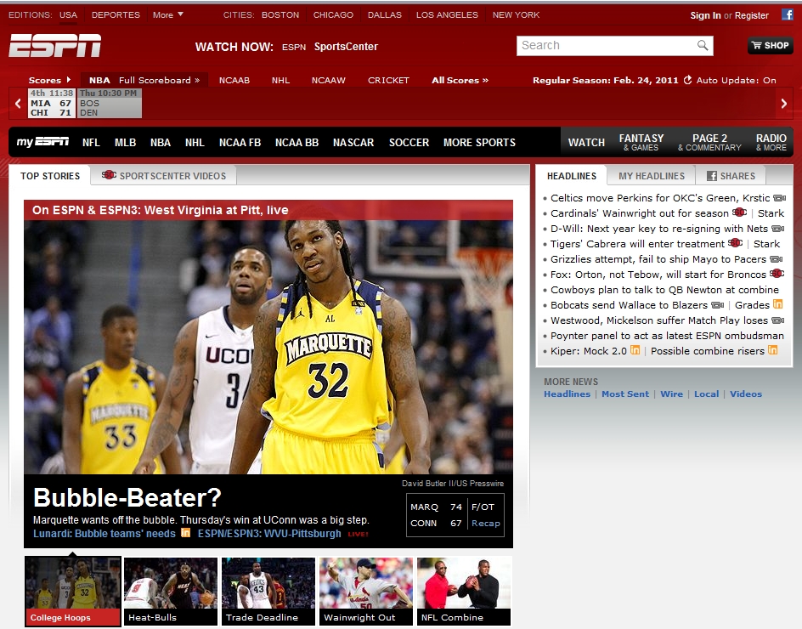Expand the More editions dropdown
Image resolution: width=802 pixels, height=629 pixels.
(167, 14)
